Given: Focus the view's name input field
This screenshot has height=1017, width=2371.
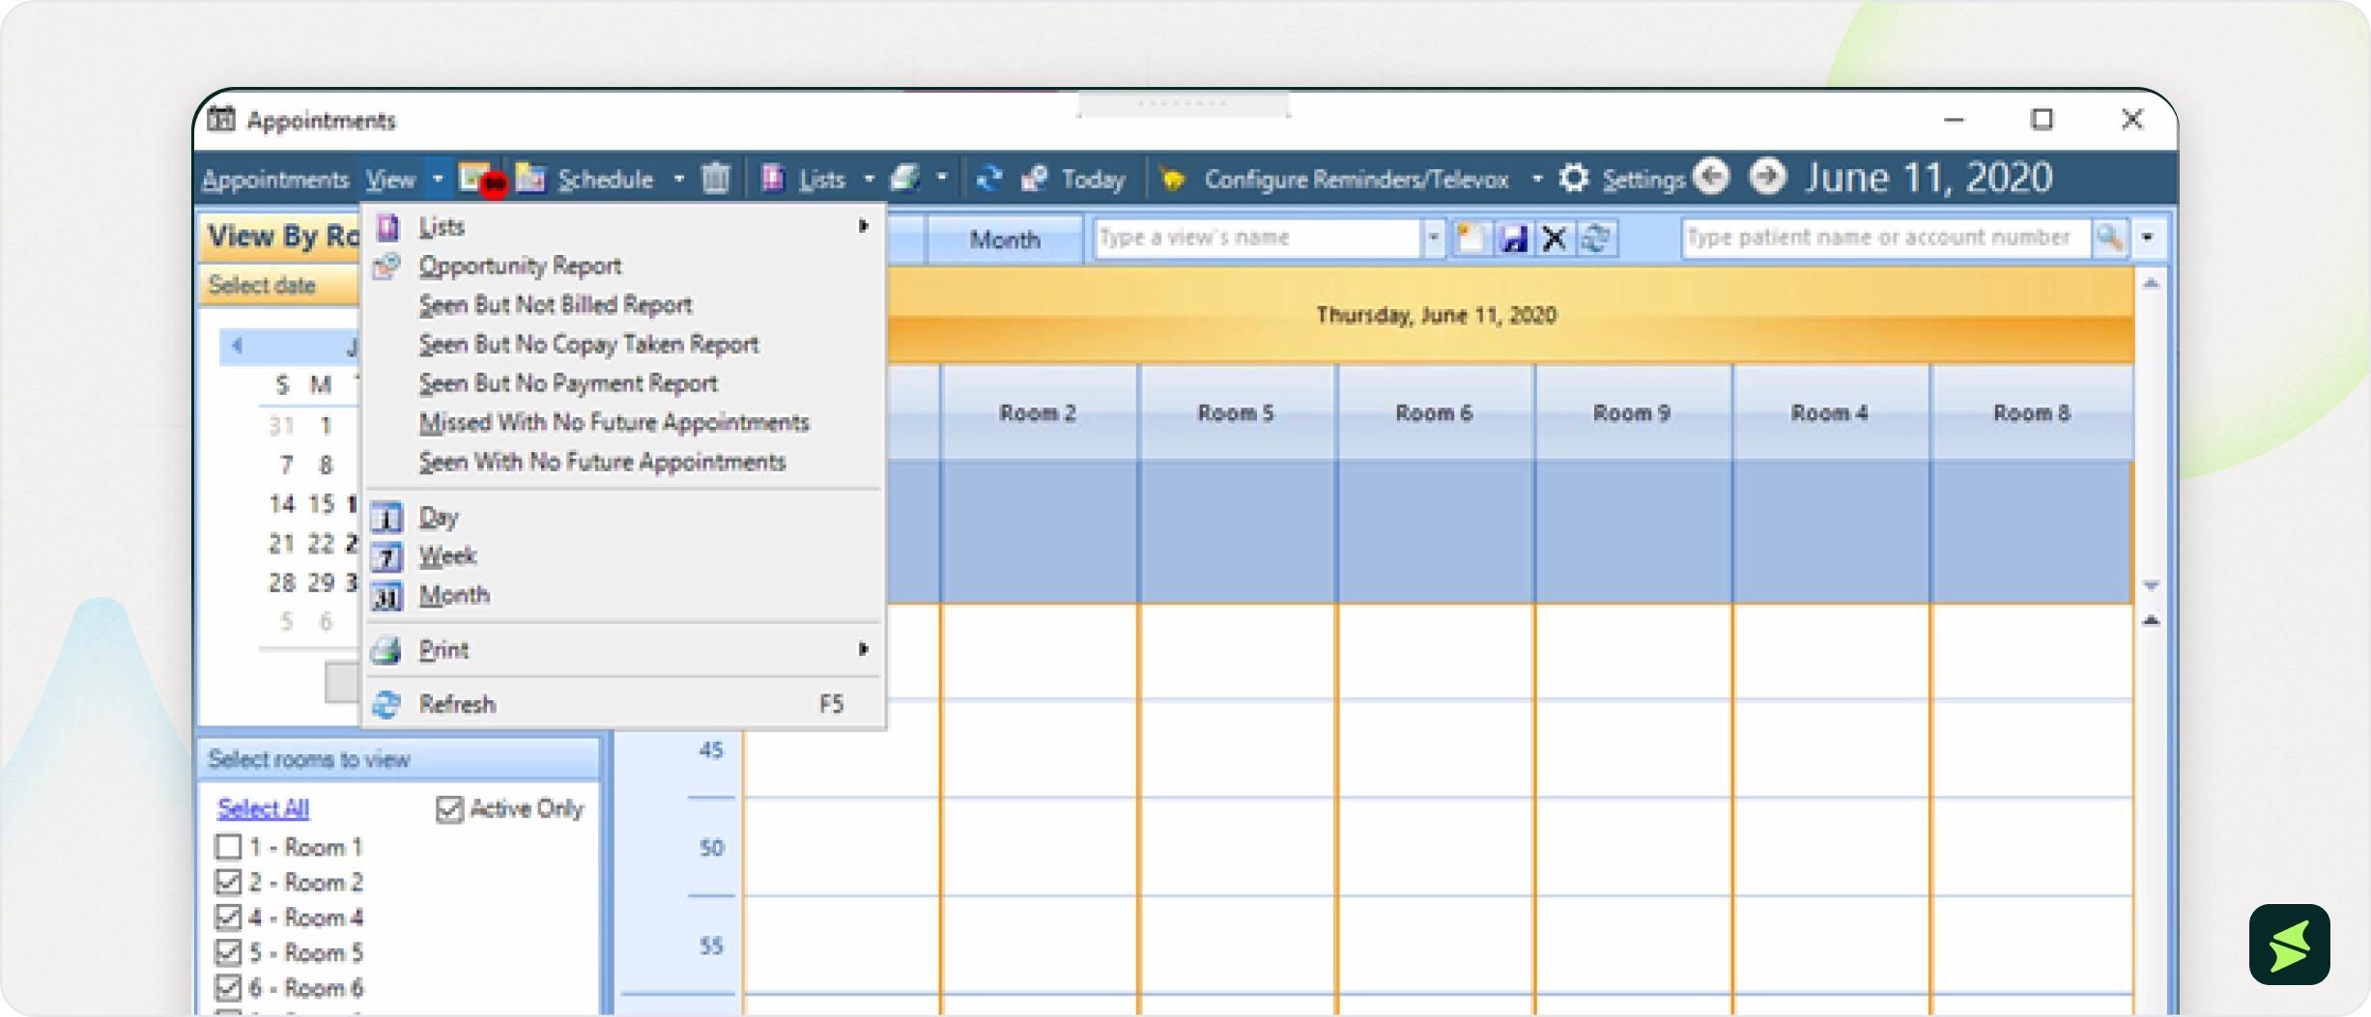Looking at the screenshot, I should (1259, 238).
